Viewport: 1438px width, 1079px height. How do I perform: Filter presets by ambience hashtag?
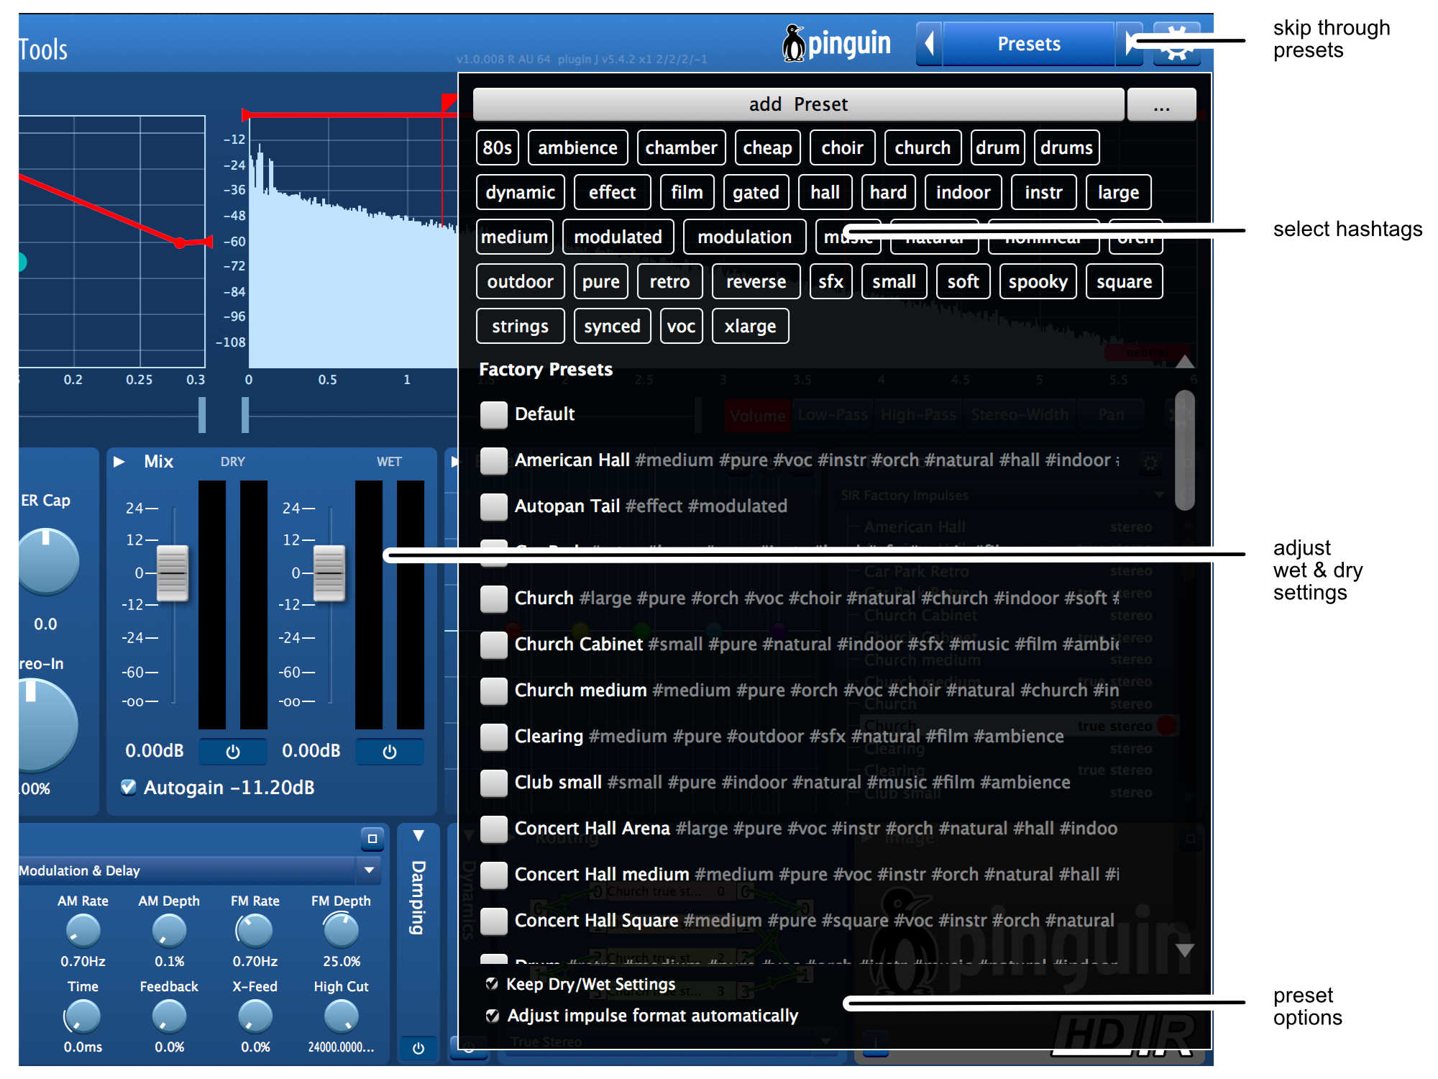tap(577, 148)
